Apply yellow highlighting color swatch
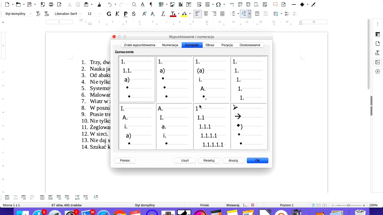383x215 pixels. pyautogui.click(x=184, y=14)
